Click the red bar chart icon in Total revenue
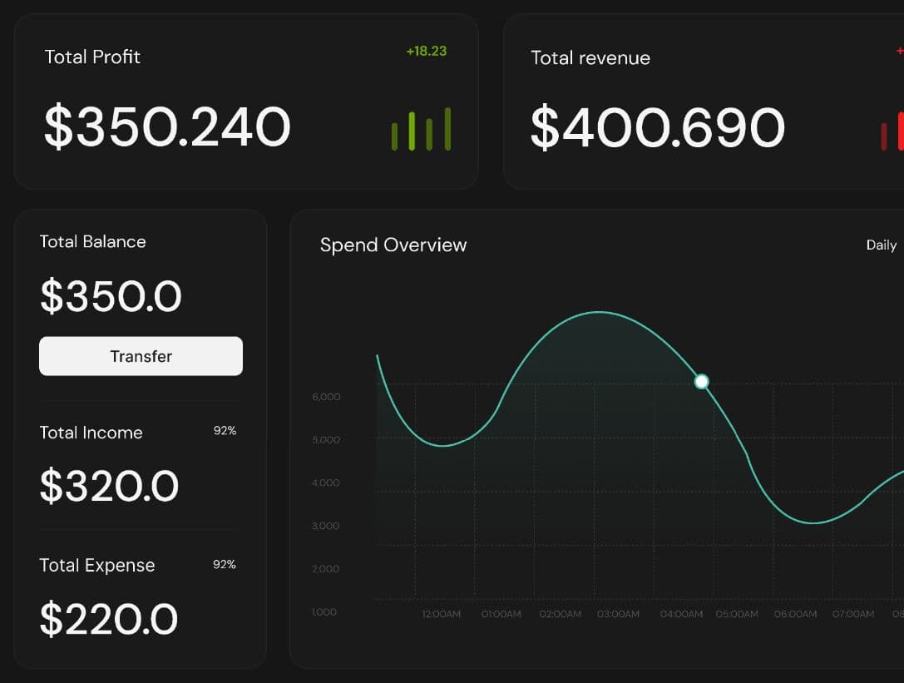 point(892,132)
